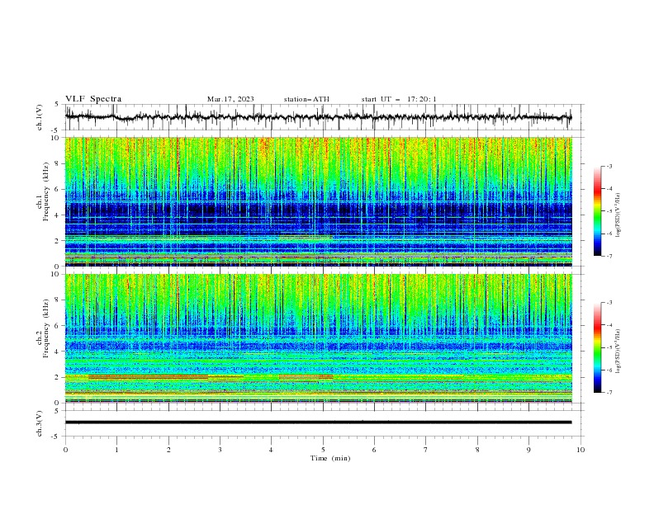This screenshot has height=505, width=654.
Task: Click the upper PSD color bar
Action: [598, 211]
